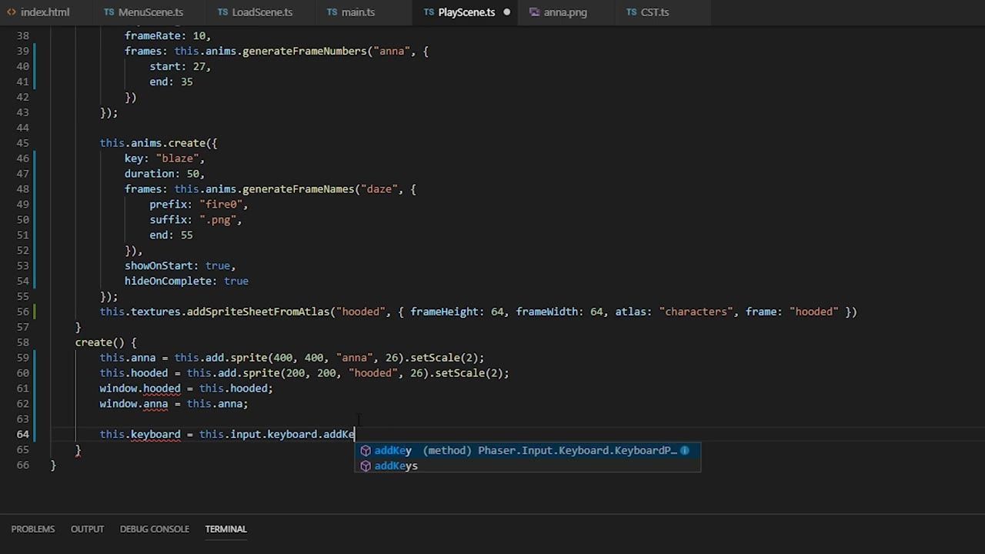Screen dimensions: 985x554
Task: Select the PlayScene.ts tab label
Action: [x=466, y=12]
